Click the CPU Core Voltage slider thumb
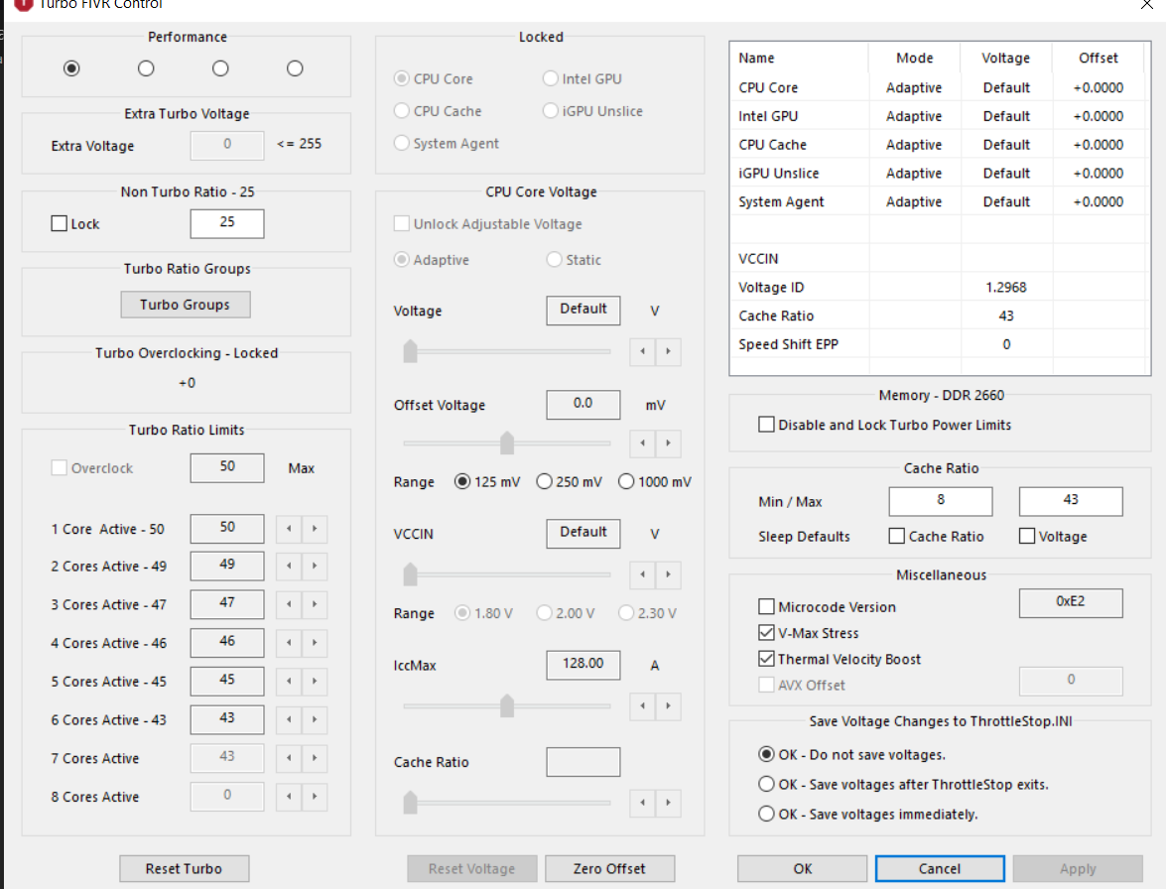 [x=410, y=351]
